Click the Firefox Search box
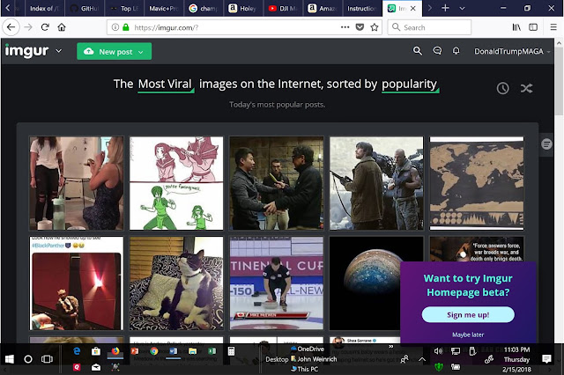Viewport: 564px width, 375px height. tap(429, 27)
